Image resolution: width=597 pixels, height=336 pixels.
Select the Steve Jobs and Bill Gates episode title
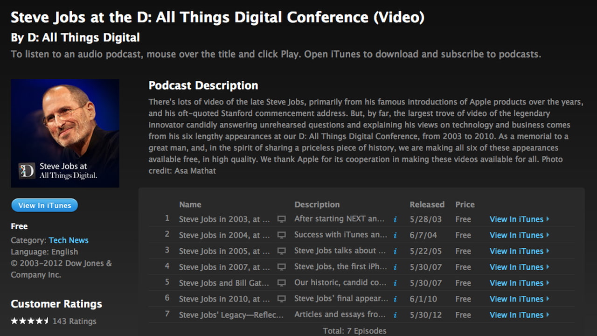(224, 283)
